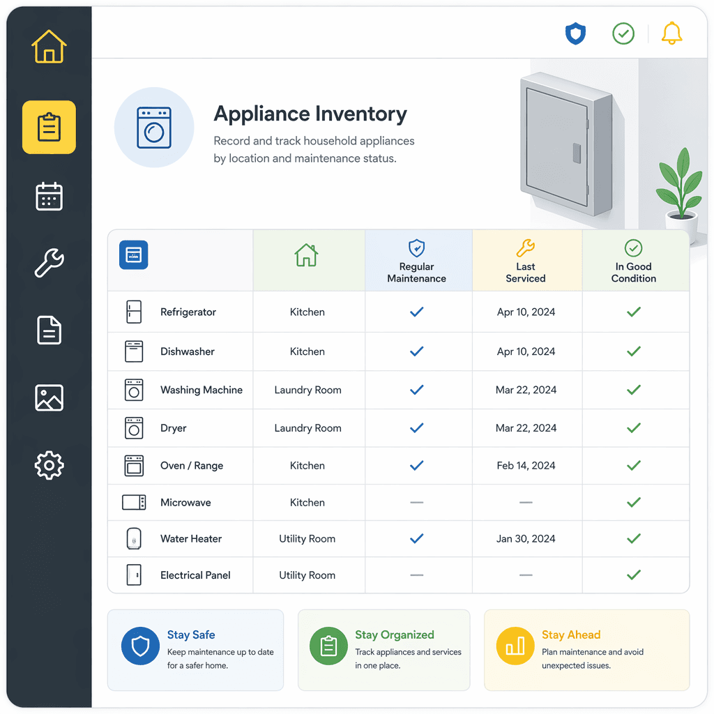Open the Home icon in sidebar
Viewport: 714px width, 714px height.
click(x=49, y=47)
